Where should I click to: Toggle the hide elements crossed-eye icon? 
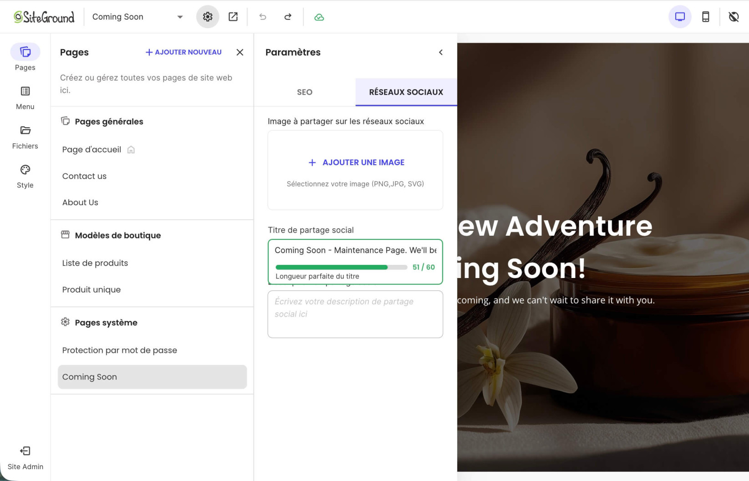tap(734, 17)
